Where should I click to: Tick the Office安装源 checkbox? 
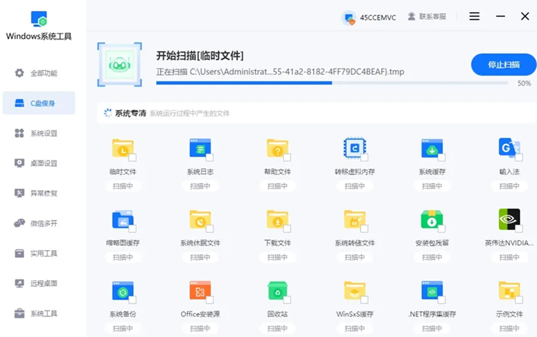[209, 300]
